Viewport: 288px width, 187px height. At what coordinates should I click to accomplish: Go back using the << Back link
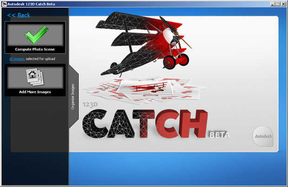tap(19, 15)
